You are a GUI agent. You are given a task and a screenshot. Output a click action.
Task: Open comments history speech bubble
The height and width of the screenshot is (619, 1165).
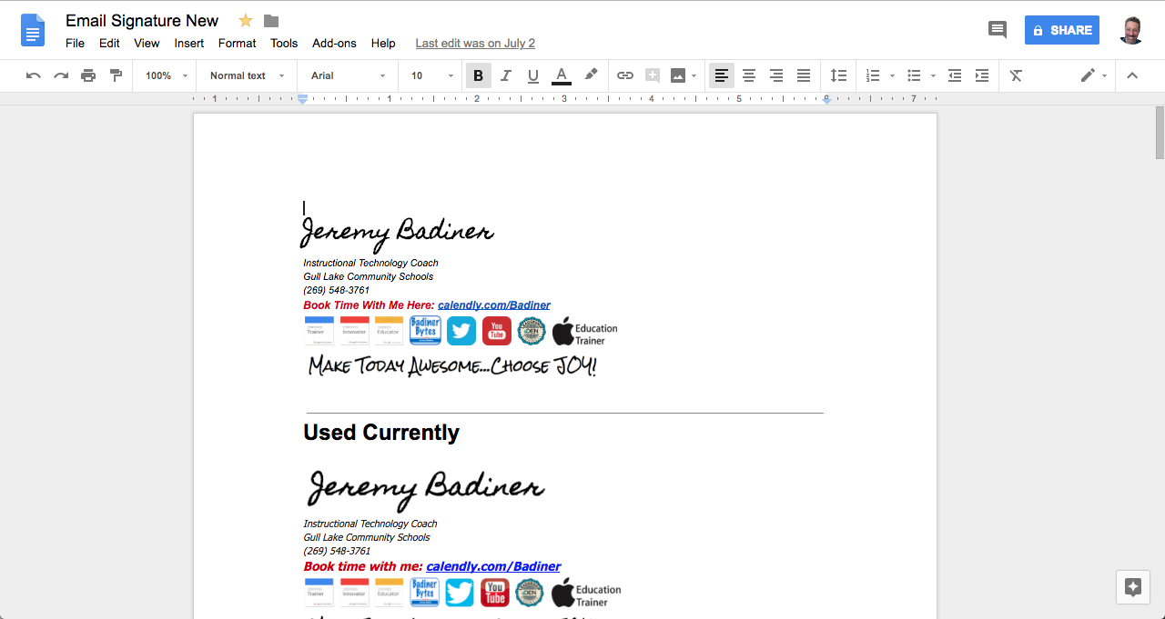point(998,30)
